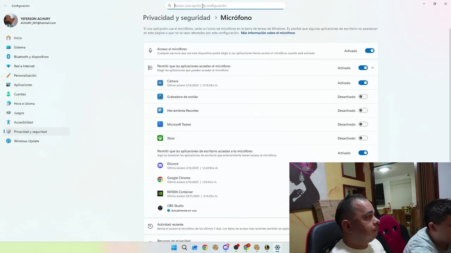Open League of Legends from the taskbar
Image resolution: width=451 pixels, height=253 pixels.
tap(267, 247)
